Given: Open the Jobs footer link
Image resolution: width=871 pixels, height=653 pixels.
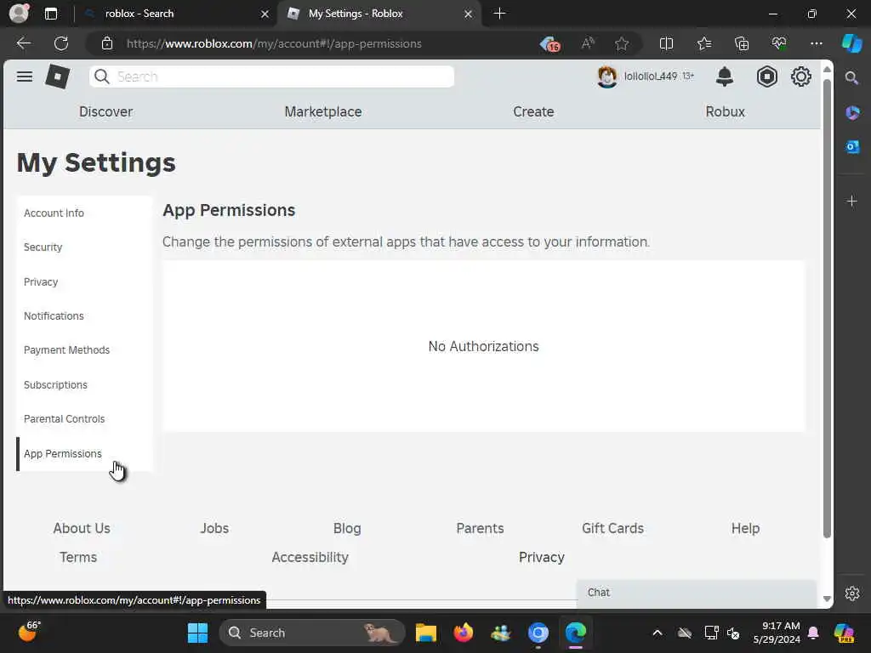Looking at the screenshot, I should [214, 528].
